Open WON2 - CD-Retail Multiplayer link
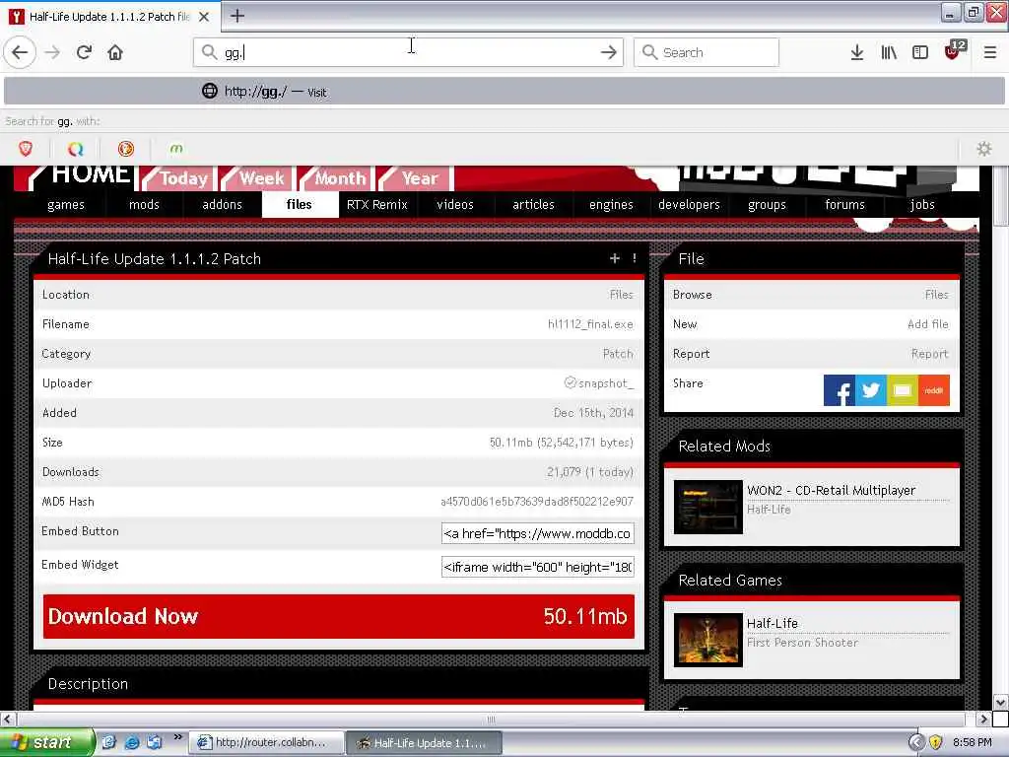The width and height of the screenshot is (1009, 757). 831,491
